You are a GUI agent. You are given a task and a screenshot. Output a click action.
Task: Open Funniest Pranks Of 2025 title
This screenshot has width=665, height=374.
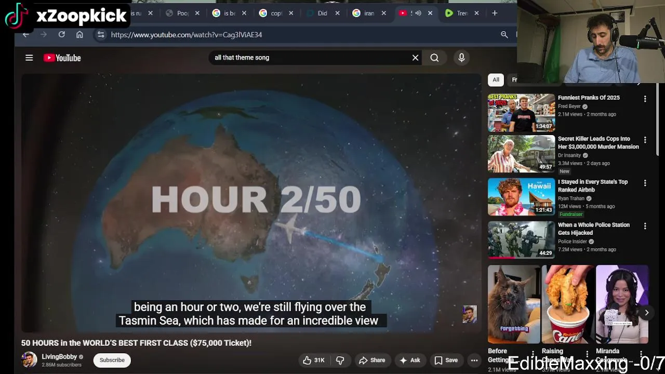click(589, 98)
